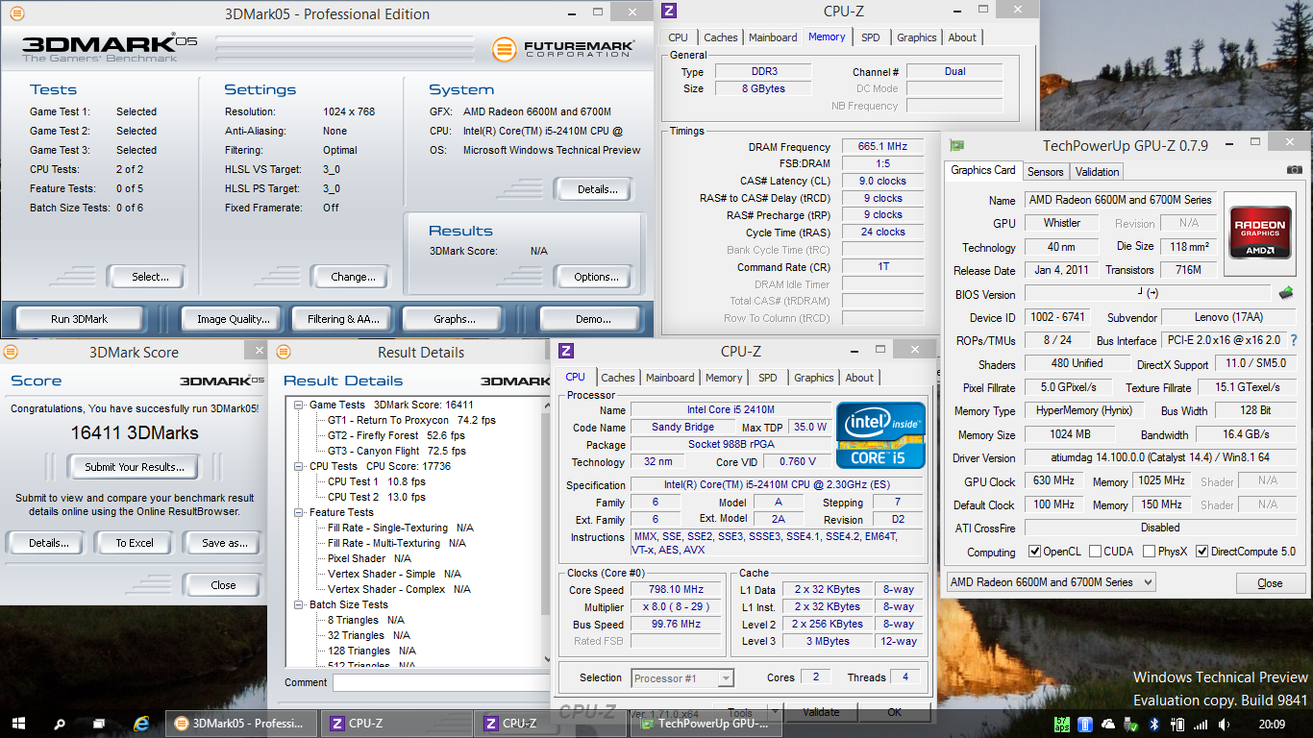Click the Save as... button
The image size is (1313, 738).
point(224,543)
